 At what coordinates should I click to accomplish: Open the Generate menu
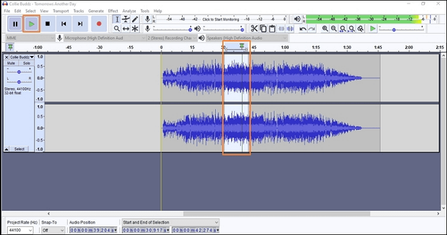pyautogui.click(x=96, y=11)
